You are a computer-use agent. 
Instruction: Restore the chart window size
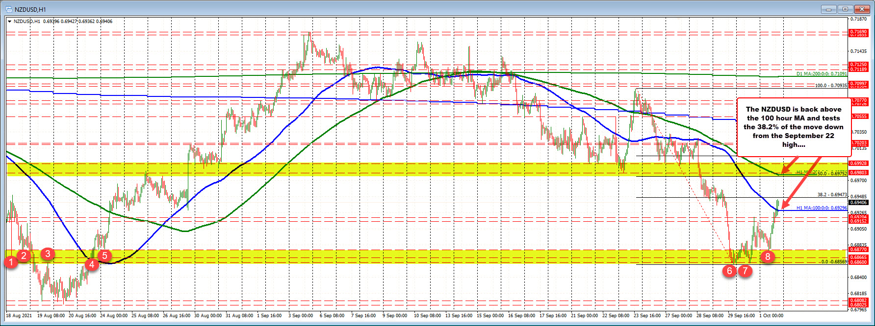[846, 9]
